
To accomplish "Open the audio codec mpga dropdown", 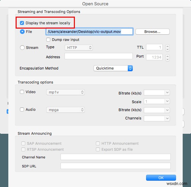I will (66, 110).
